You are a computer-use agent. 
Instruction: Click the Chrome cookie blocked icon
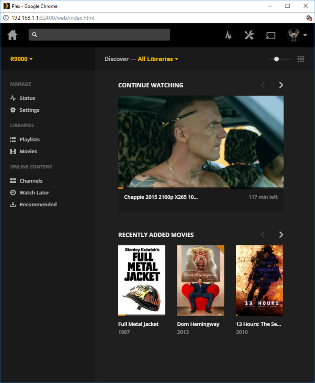pos(309,18)
